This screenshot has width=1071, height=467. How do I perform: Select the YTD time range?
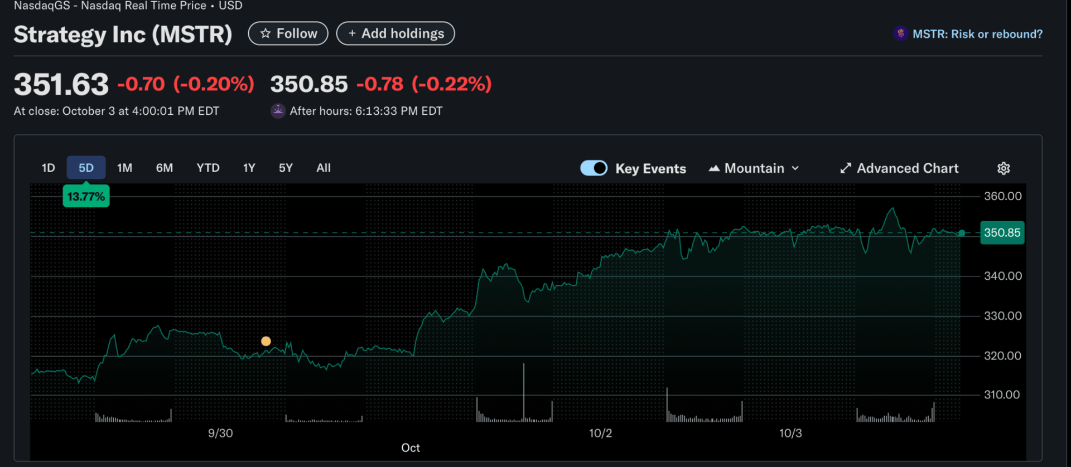[208, 168]
